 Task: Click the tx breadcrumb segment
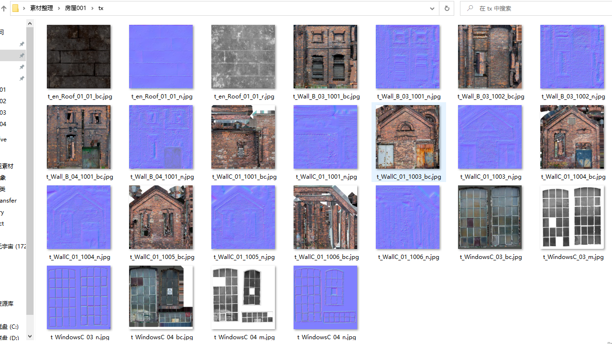101,9
